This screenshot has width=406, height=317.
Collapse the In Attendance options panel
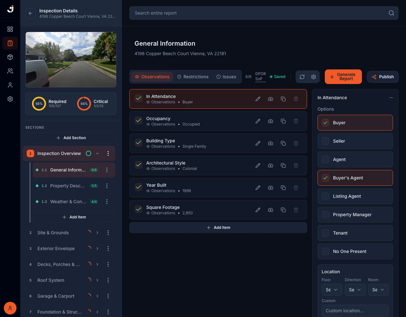(391, 98)
